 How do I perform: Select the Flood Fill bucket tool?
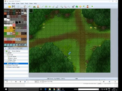coord(53,7)
